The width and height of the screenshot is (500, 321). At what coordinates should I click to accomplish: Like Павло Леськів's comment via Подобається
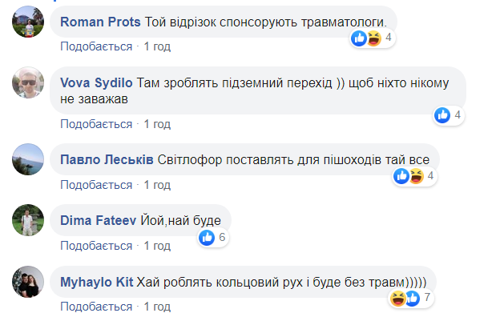pyautogui.click(x=96, y=185)
